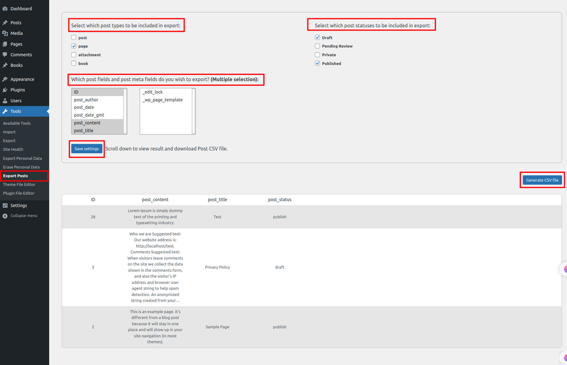The image size is (567, 365).
Task: Uncheck the Published status checkbox
Action: pos(317,63)
